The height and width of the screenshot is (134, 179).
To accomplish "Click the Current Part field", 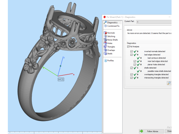I will (x=154, y=22).
